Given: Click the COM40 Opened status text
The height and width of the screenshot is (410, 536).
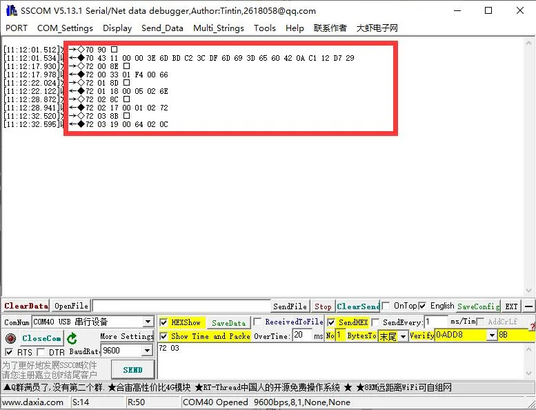Looking at the screenshot, I should (267, 402).
